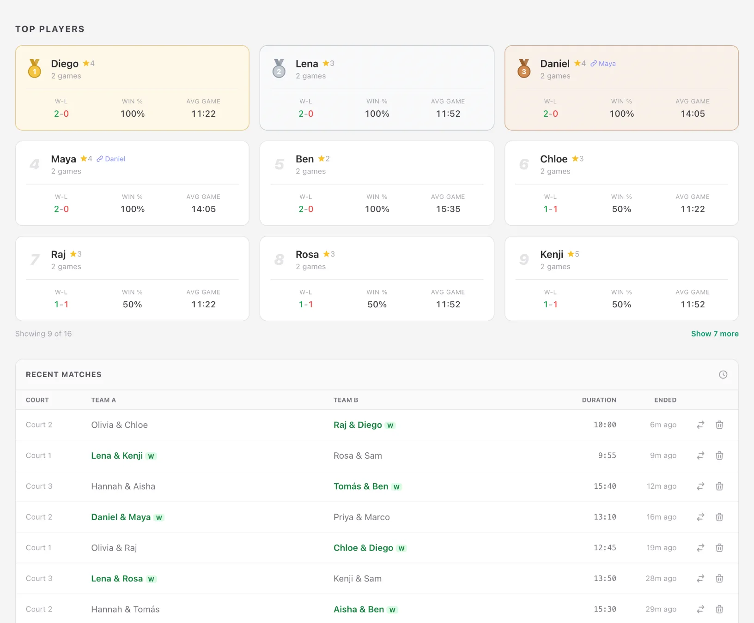Swap teams for Daniel & Maya match
Screen dimensions: 754x623
pyautogui.click(x=700, y=517)
